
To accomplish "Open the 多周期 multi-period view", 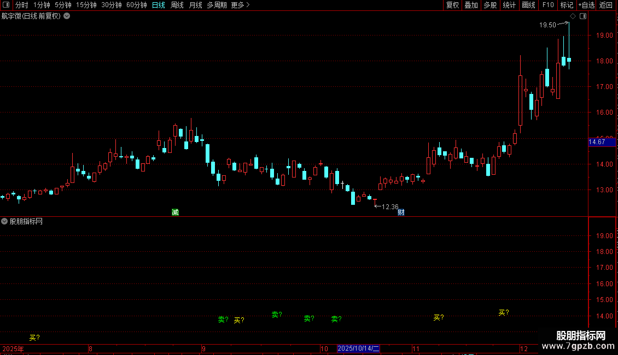I will (217, 5).
